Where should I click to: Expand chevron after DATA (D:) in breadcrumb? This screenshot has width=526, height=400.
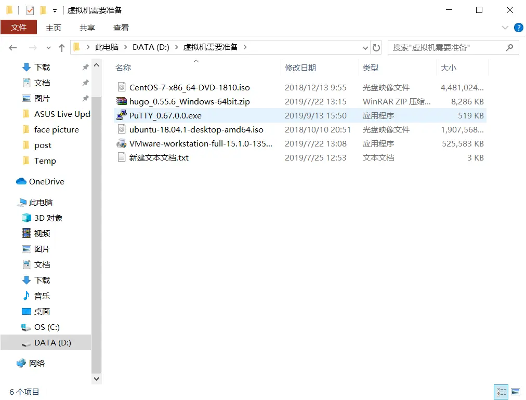click(176, 47)
